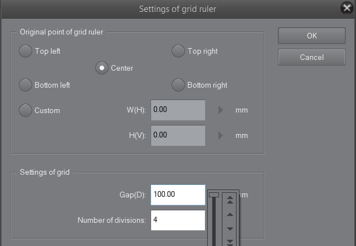Click double down arrow in Gap popup
Screen dimensions: 356x246
point(230,243)
